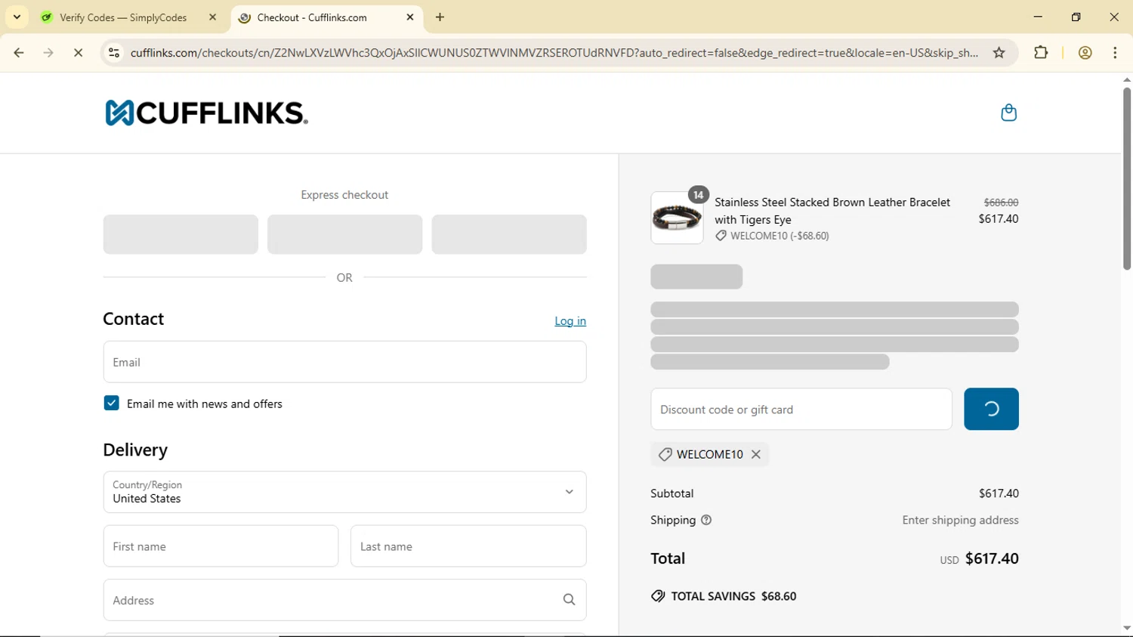Open browser extensions puzzle icon

1041,53
